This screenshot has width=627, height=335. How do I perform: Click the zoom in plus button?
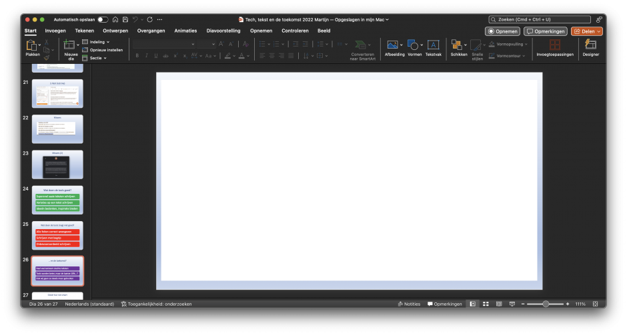coord(568,304)
